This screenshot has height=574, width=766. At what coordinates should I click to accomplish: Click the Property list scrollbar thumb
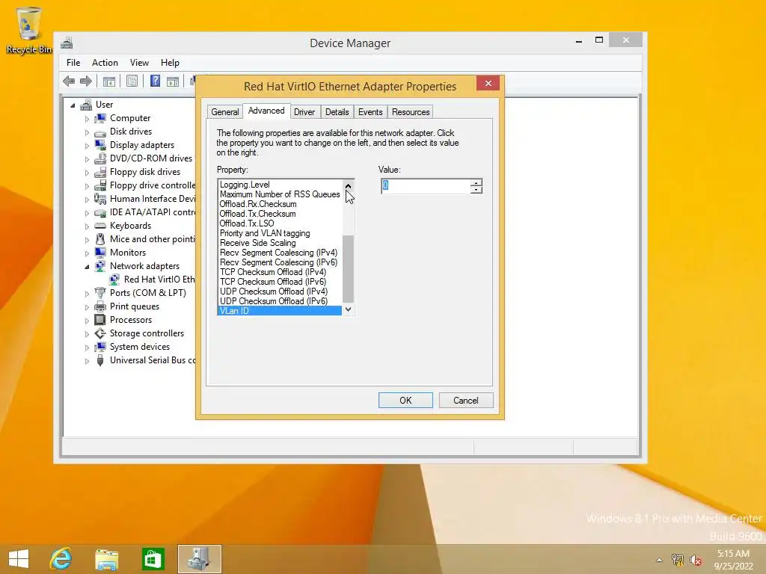coord(348,269)
